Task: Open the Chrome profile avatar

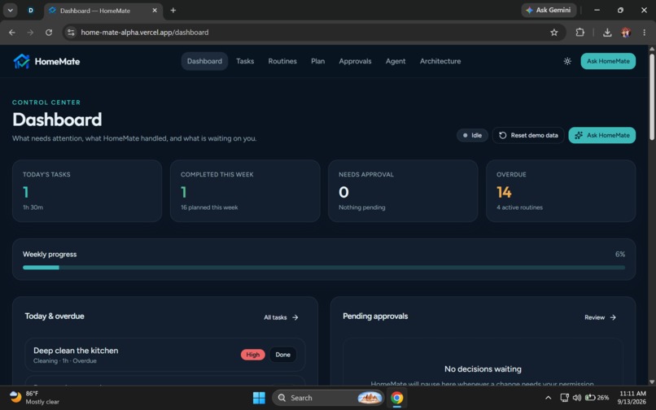Action: pos(626,33)
